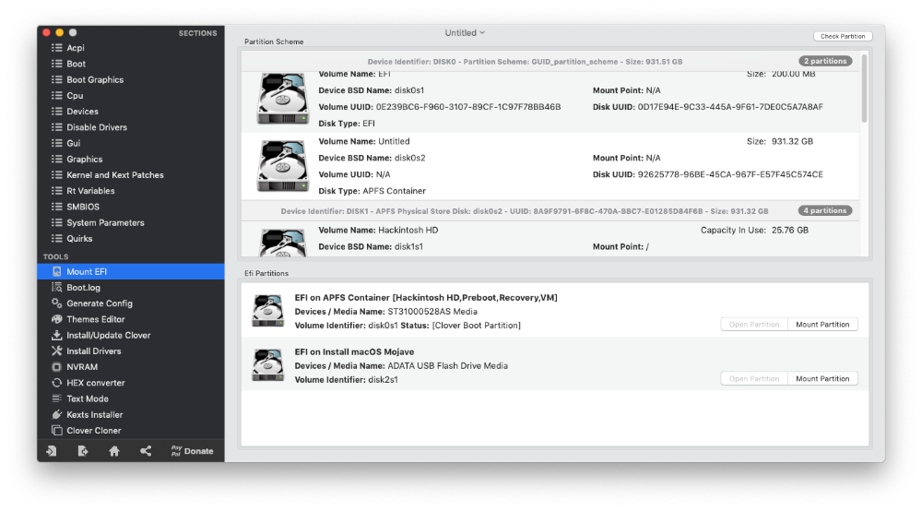Click Volume Name Hackintosh HD text
Viewport: 922px width, 511px height.
point(378,230)
